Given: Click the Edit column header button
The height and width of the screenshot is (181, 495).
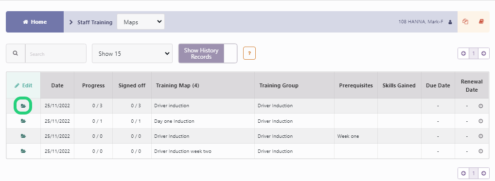Looking at the screenshot, I should [x=23, y=85].
